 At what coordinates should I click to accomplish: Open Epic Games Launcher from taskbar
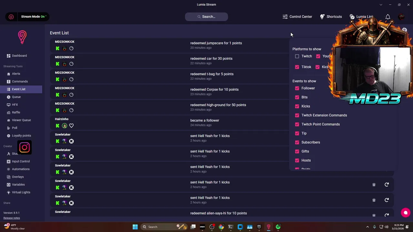[x=259, y=227]
